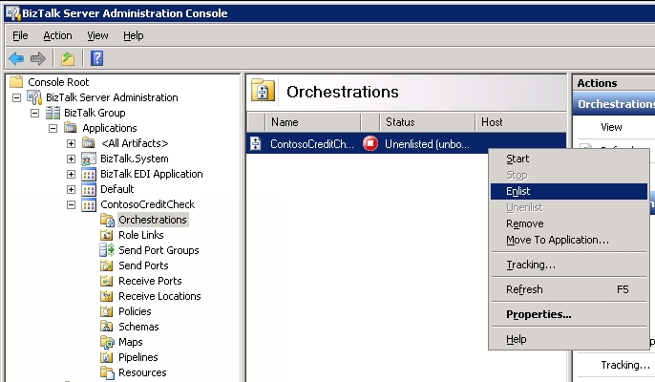Select Properties... in the context menu

(539, 314)
